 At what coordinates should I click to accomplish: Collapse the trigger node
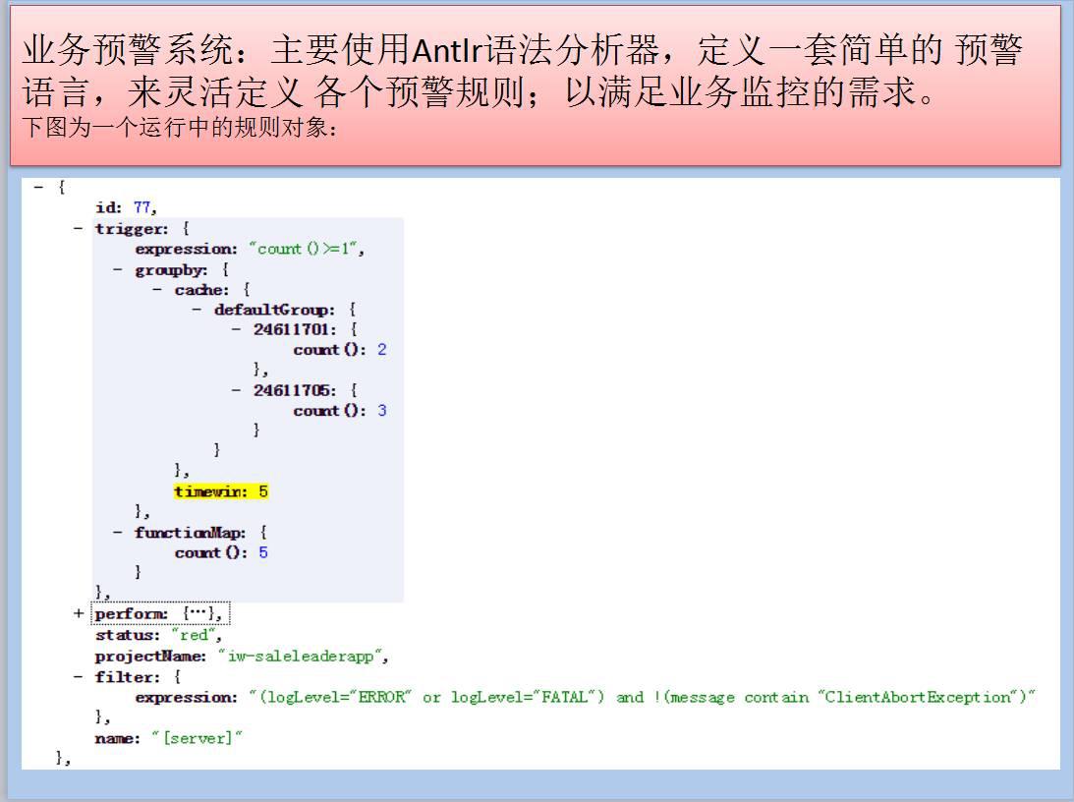click(x=78, y=228)
